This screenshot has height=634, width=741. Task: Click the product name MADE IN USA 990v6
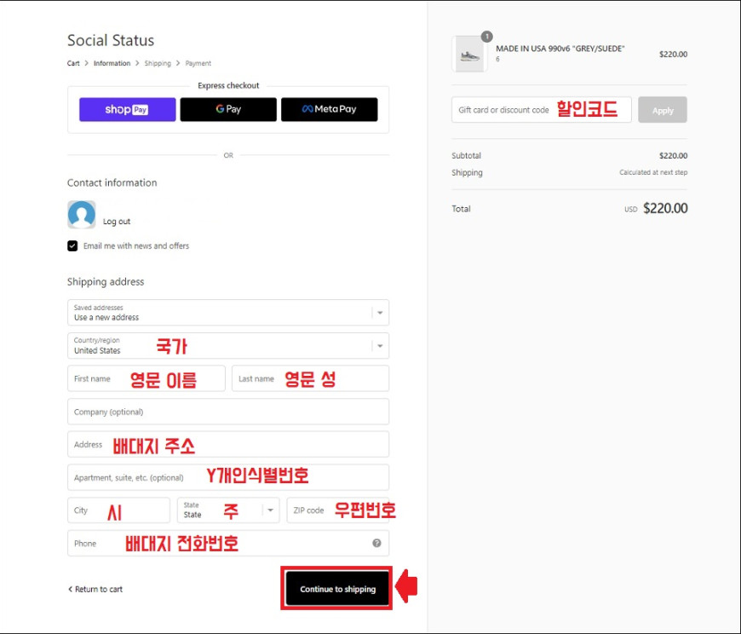(x=560, y=49)
